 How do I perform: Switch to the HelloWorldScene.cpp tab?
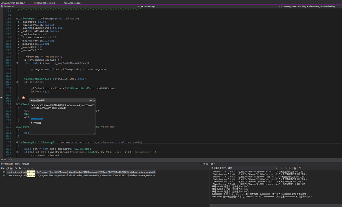(45, 3)
